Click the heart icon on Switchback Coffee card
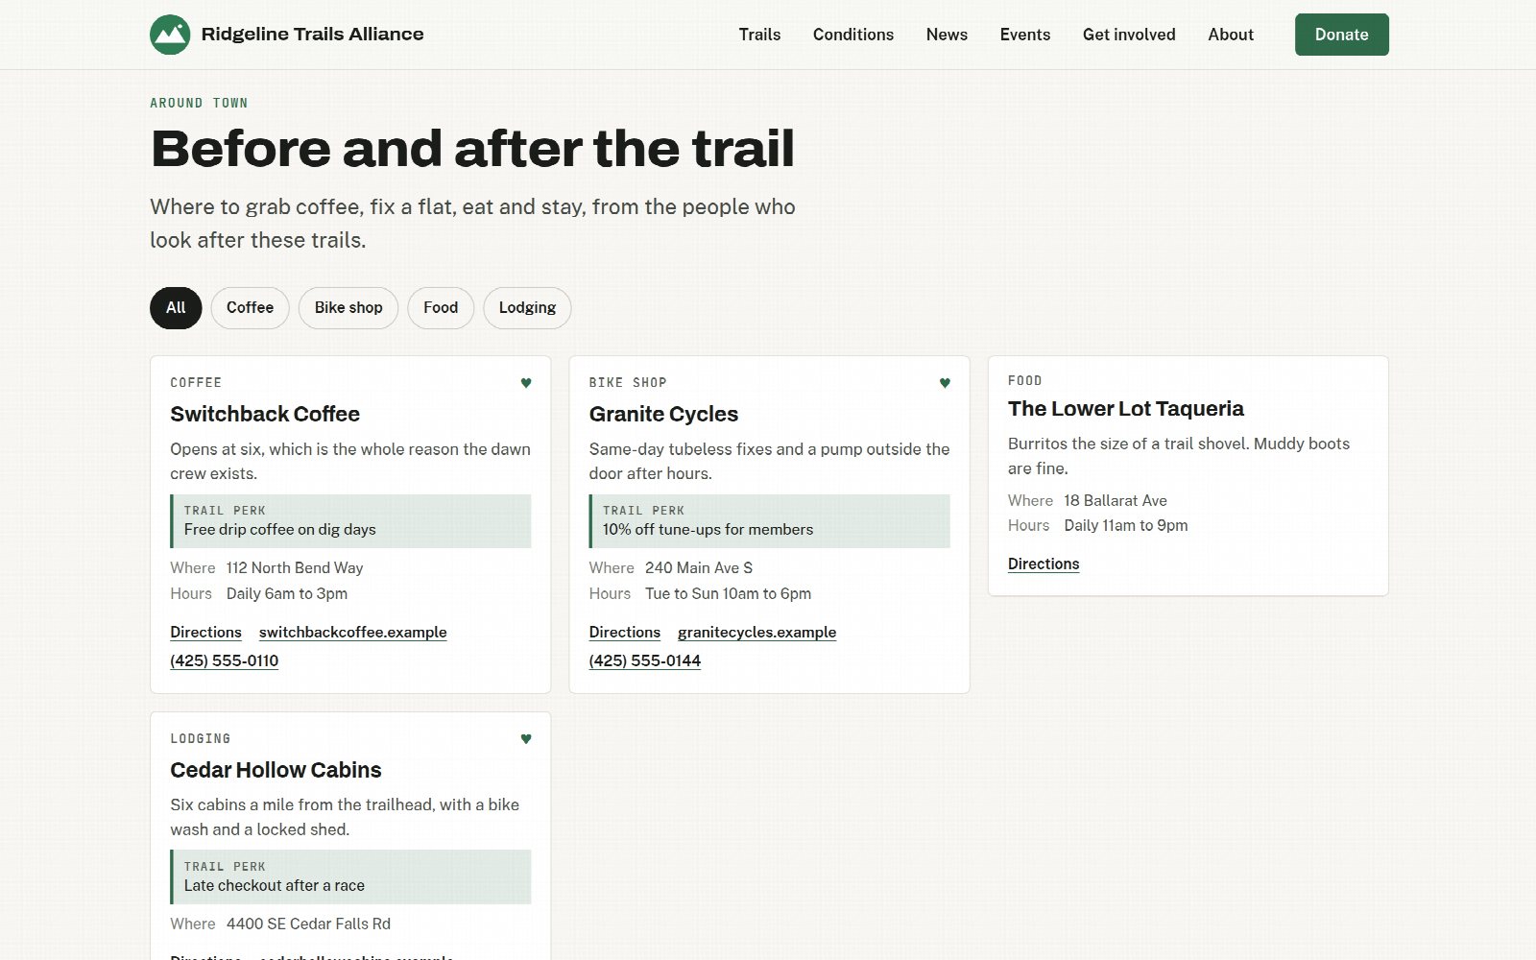This screenshot has height=960, width=1536. pos(526,383)
